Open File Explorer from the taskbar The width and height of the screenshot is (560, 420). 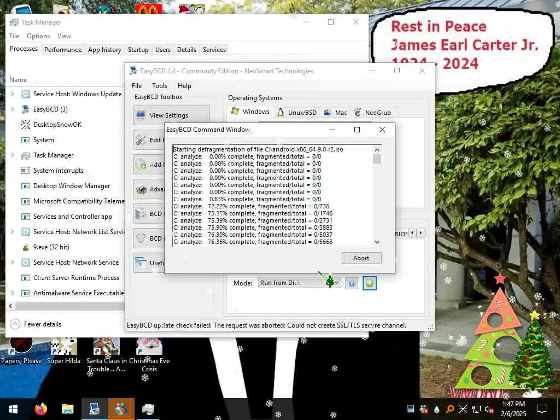[67, 409]
